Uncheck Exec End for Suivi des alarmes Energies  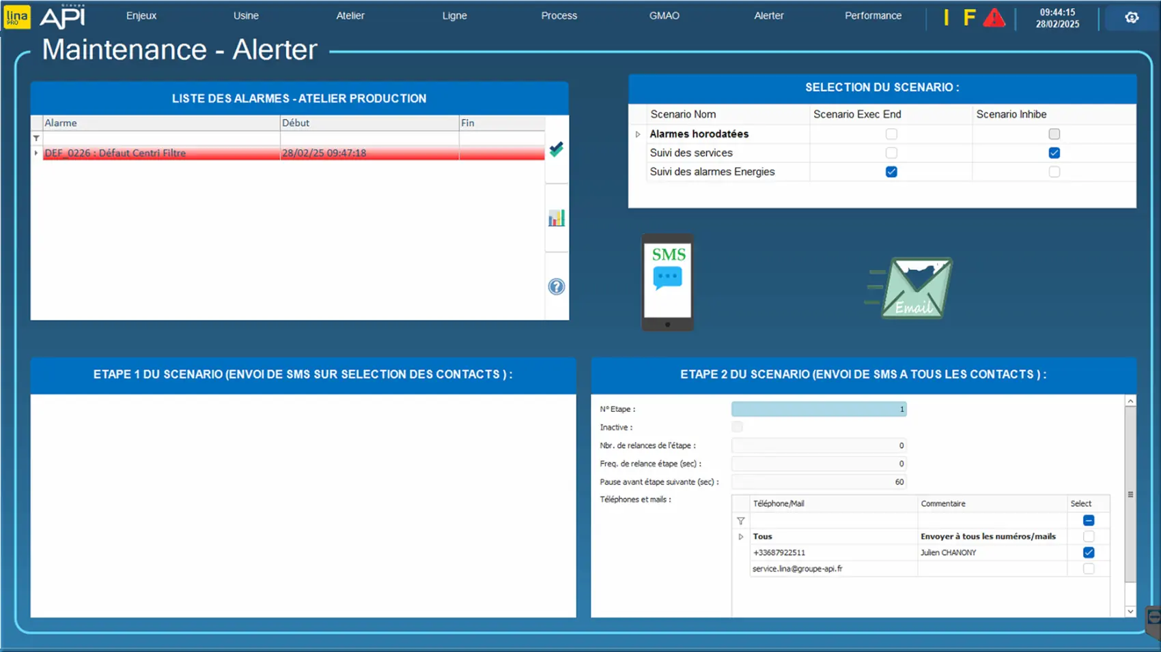pyautogui.click(x=891, y=172)
